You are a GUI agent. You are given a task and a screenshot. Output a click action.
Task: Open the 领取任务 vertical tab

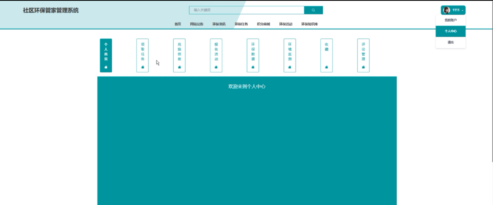coord(143,56)
